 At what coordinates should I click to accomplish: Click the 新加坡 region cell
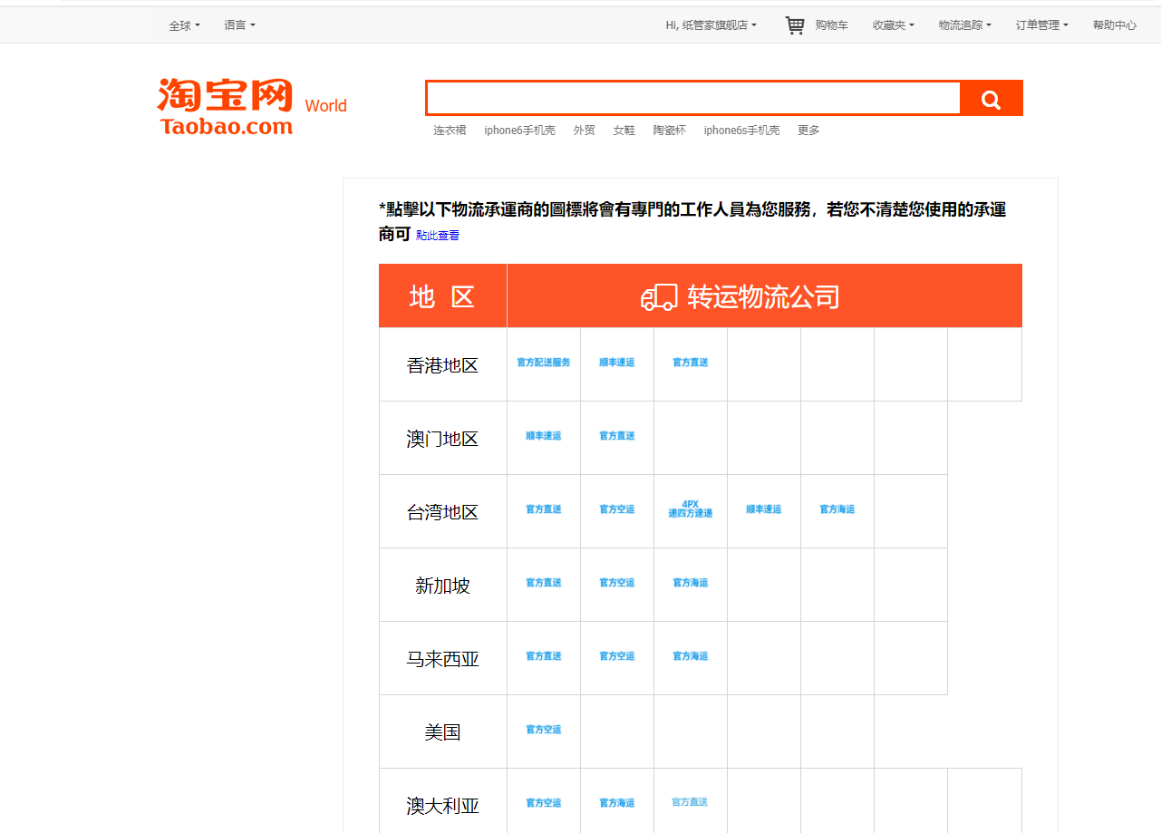pos(443,585)
